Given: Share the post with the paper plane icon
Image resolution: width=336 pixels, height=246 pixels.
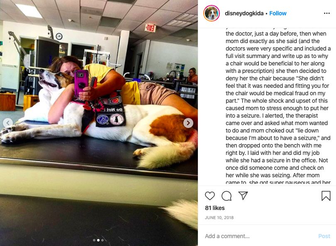Looking at the screenshot, I should point(243,195).
